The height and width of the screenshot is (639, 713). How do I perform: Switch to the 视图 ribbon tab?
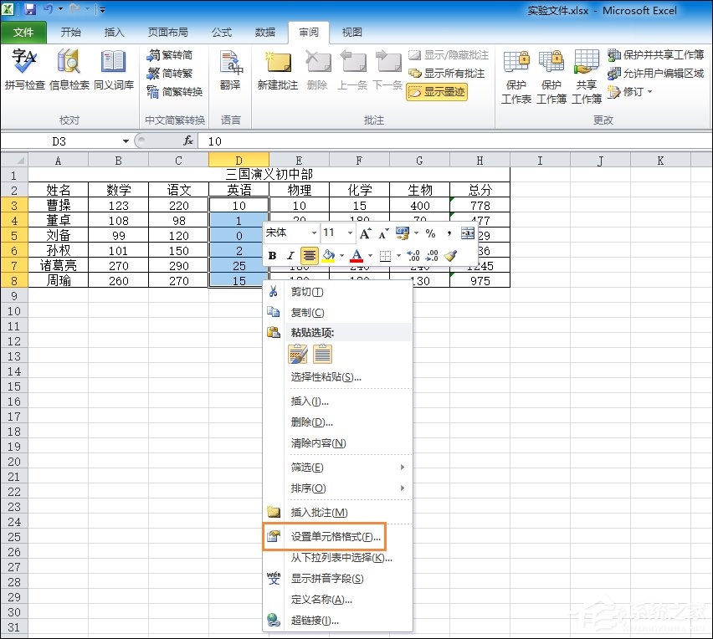click(x=351, y=32)
